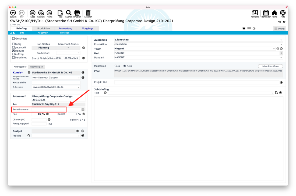Print using the Drucken icon

coord(77,13)
